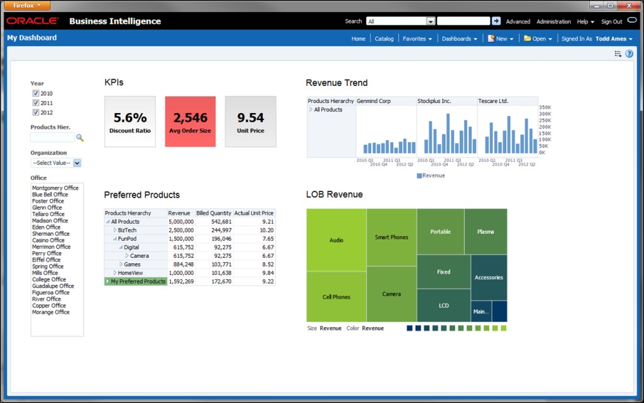Expand the BizTech row
Image resolution: width=644 pixels, height=403 pixels.
click(x=114, y=230)
